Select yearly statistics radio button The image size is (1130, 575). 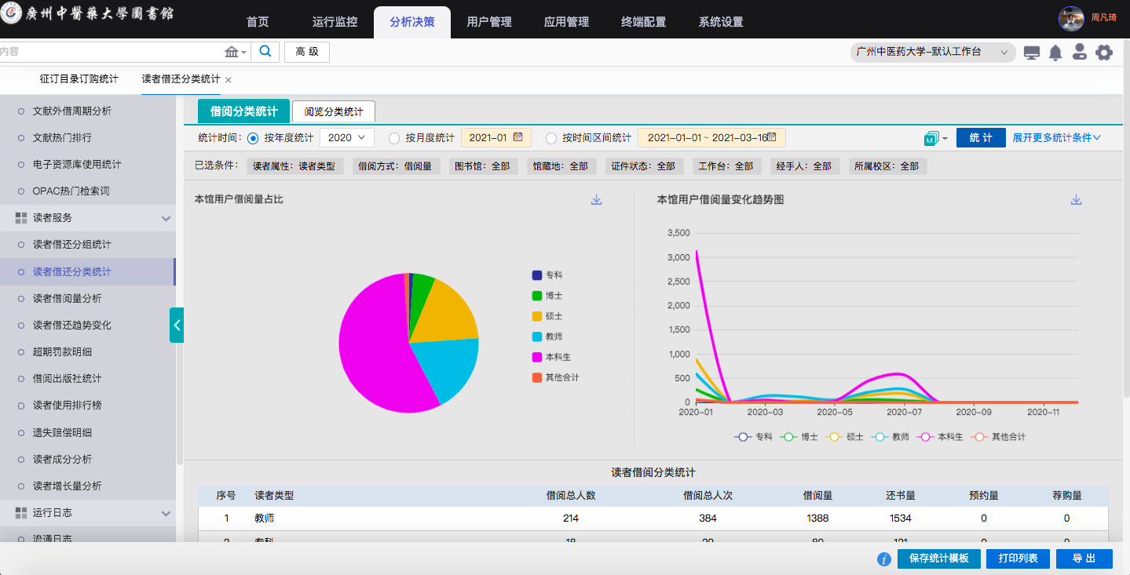pos(253,138)
